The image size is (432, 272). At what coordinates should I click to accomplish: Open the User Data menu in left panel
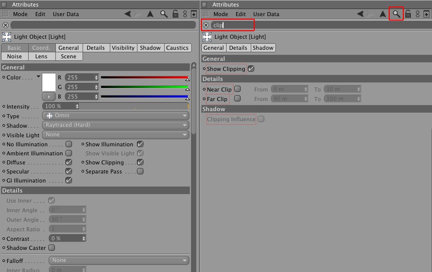(x=65, y=14)
